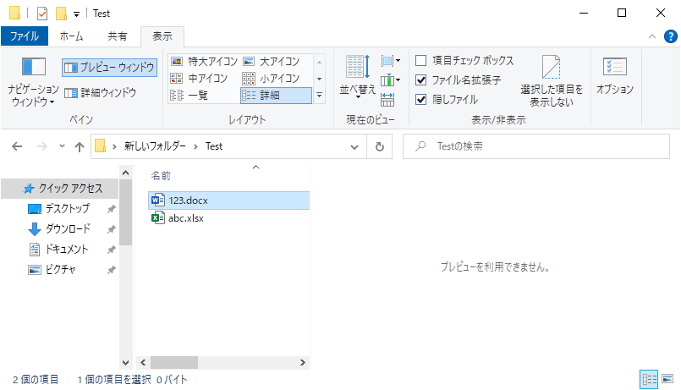Open オプション folder options
This screenshot has height=390, width=681.
pyautogui.click(x=614, y=76)
